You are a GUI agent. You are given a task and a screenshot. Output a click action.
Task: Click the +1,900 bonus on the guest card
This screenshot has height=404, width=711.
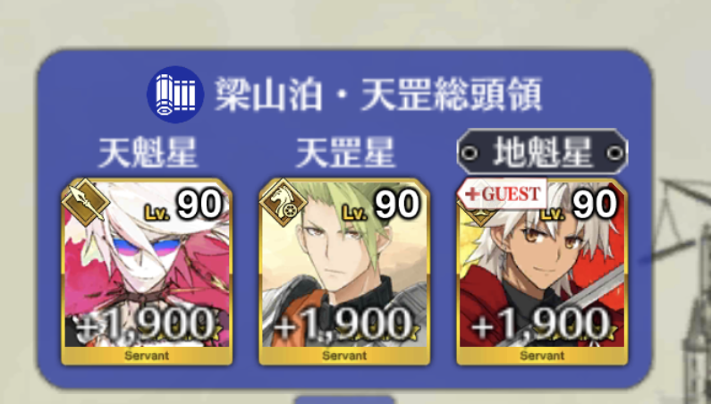(540, 324)
